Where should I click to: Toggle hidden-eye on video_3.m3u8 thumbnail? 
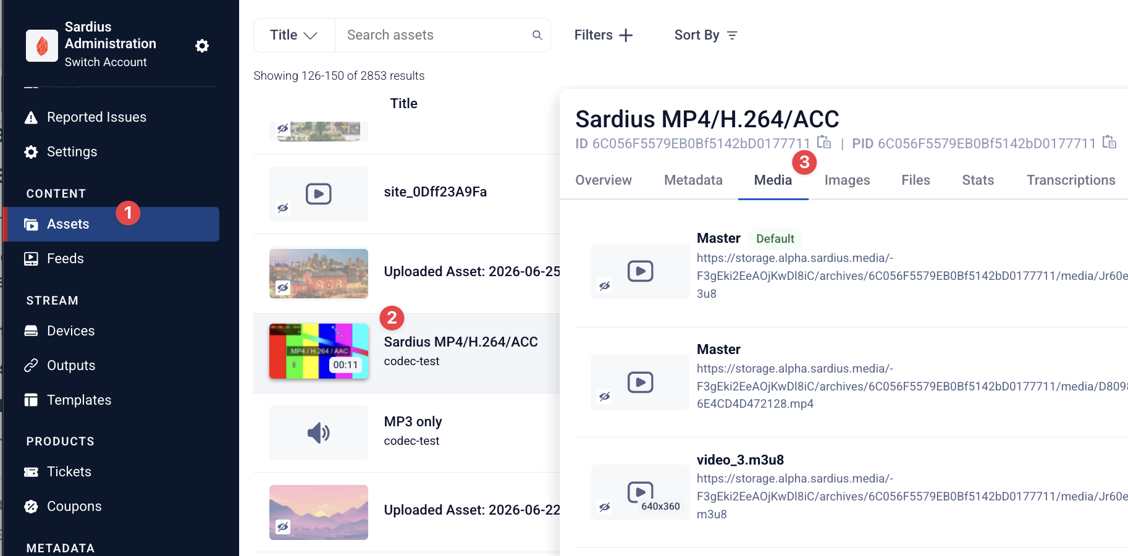[605, 507]
